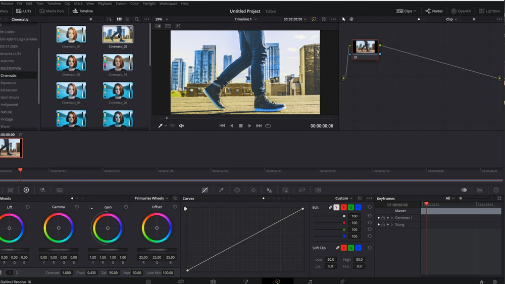Open the Workspace menu

coord(168,4)
